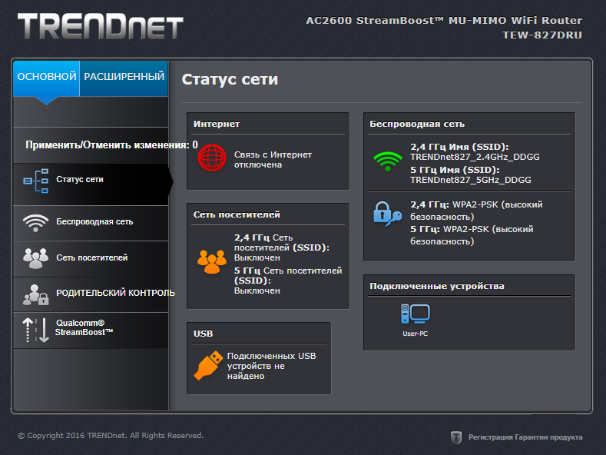Click Связь с Интернет отключена text
The height and width of the screenshot is (455, 606).
point(273,159)
